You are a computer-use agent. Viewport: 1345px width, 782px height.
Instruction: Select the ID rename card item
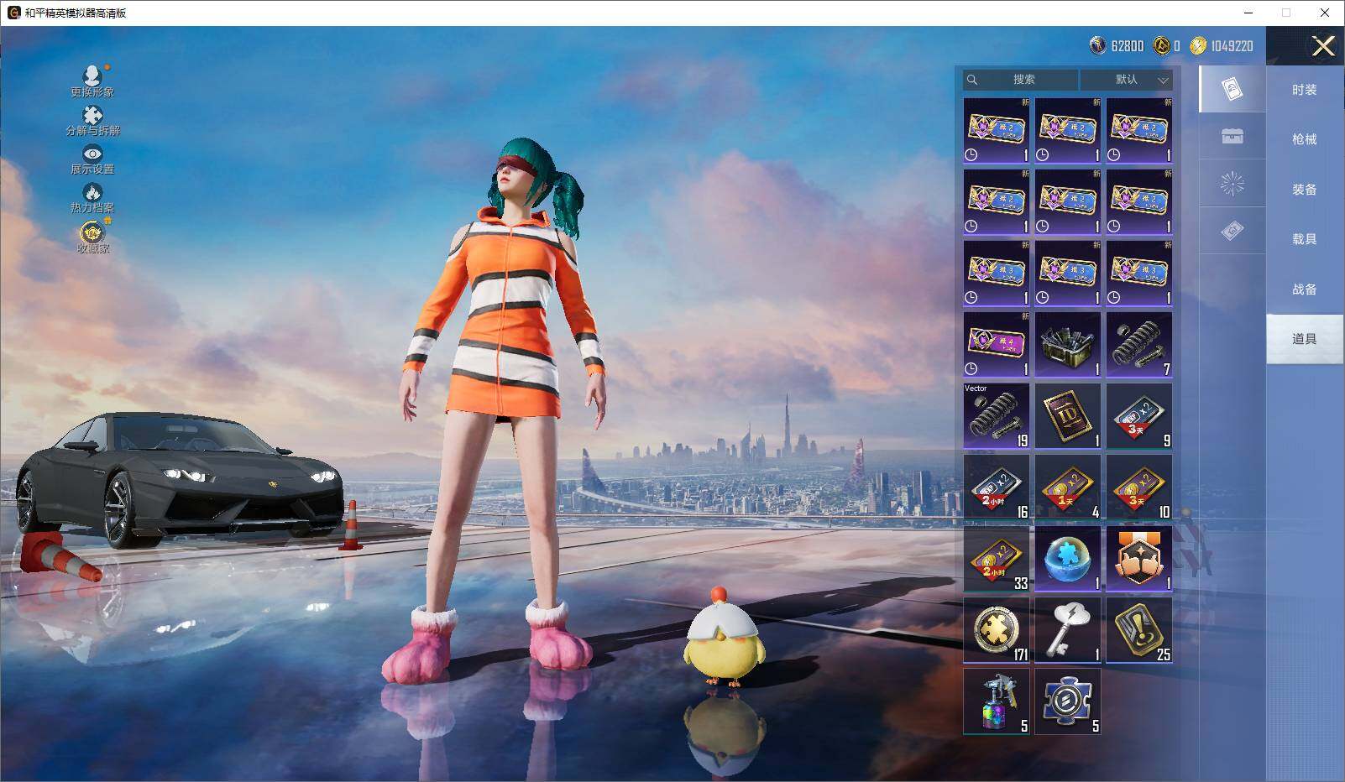tap(1068, 416)
